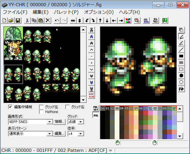Select the dithered pattern fill tool
The image size is (190, 154).
click(181, 62)
